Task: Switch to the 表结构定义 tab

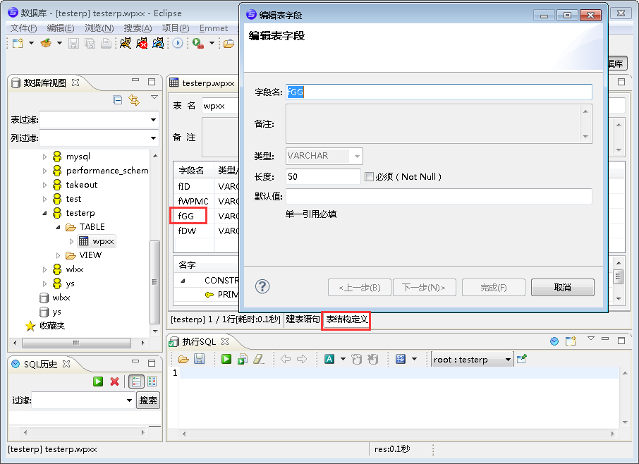Action: pos(347,319)
